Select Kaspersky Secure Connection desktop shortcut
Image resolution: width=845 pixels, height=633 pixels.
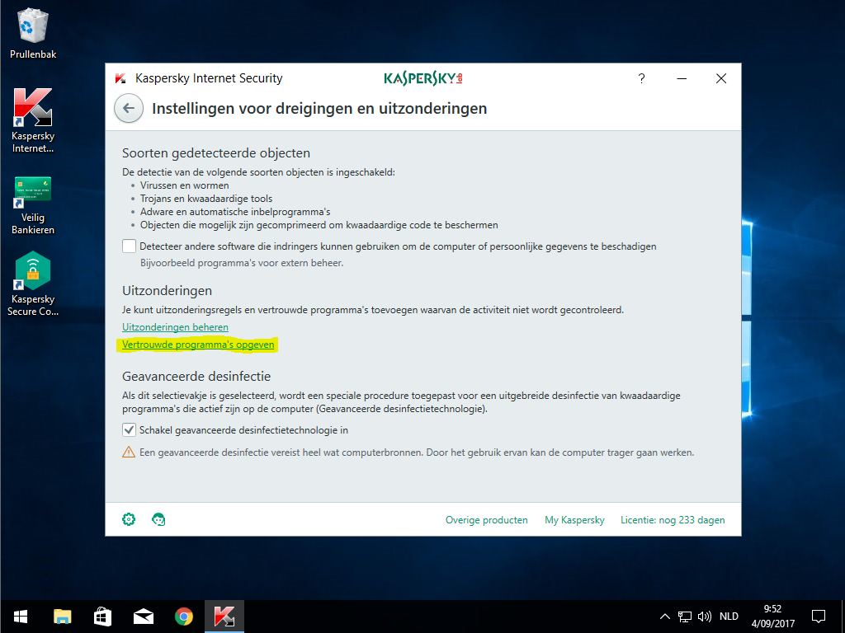point(33,284)
